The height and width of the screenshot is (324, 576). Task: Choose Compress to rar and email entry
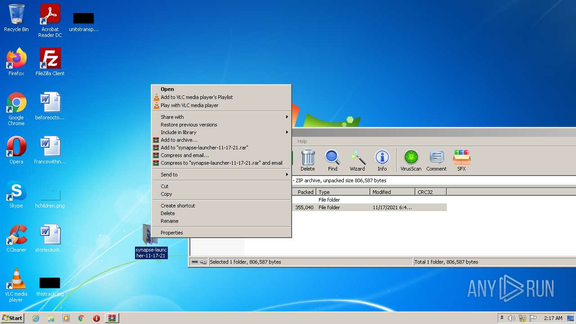coord(221,163)
